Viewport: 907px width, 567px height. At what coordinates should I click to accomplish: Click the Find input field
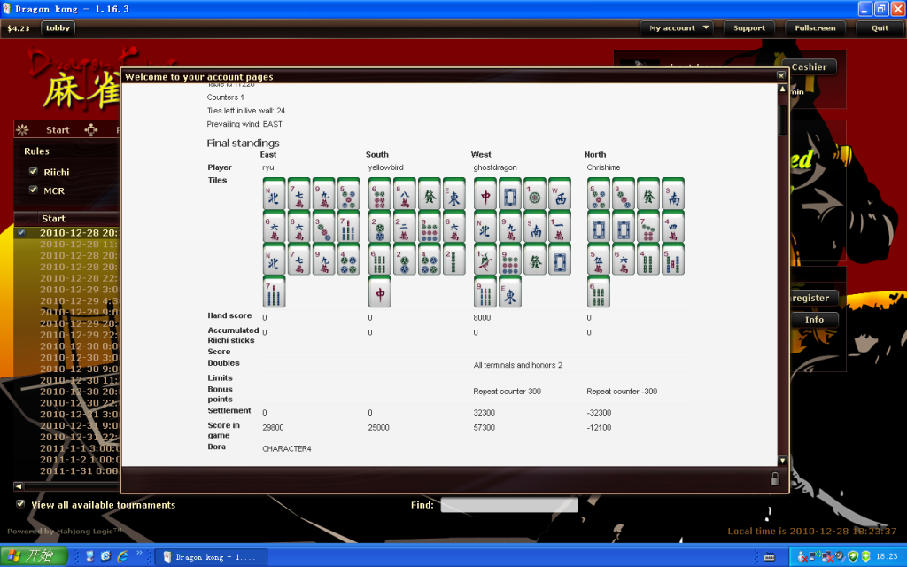tap(509, 504)
